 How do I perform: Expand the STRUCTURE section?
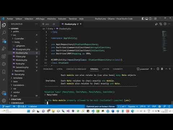click(x=16, y=99)
